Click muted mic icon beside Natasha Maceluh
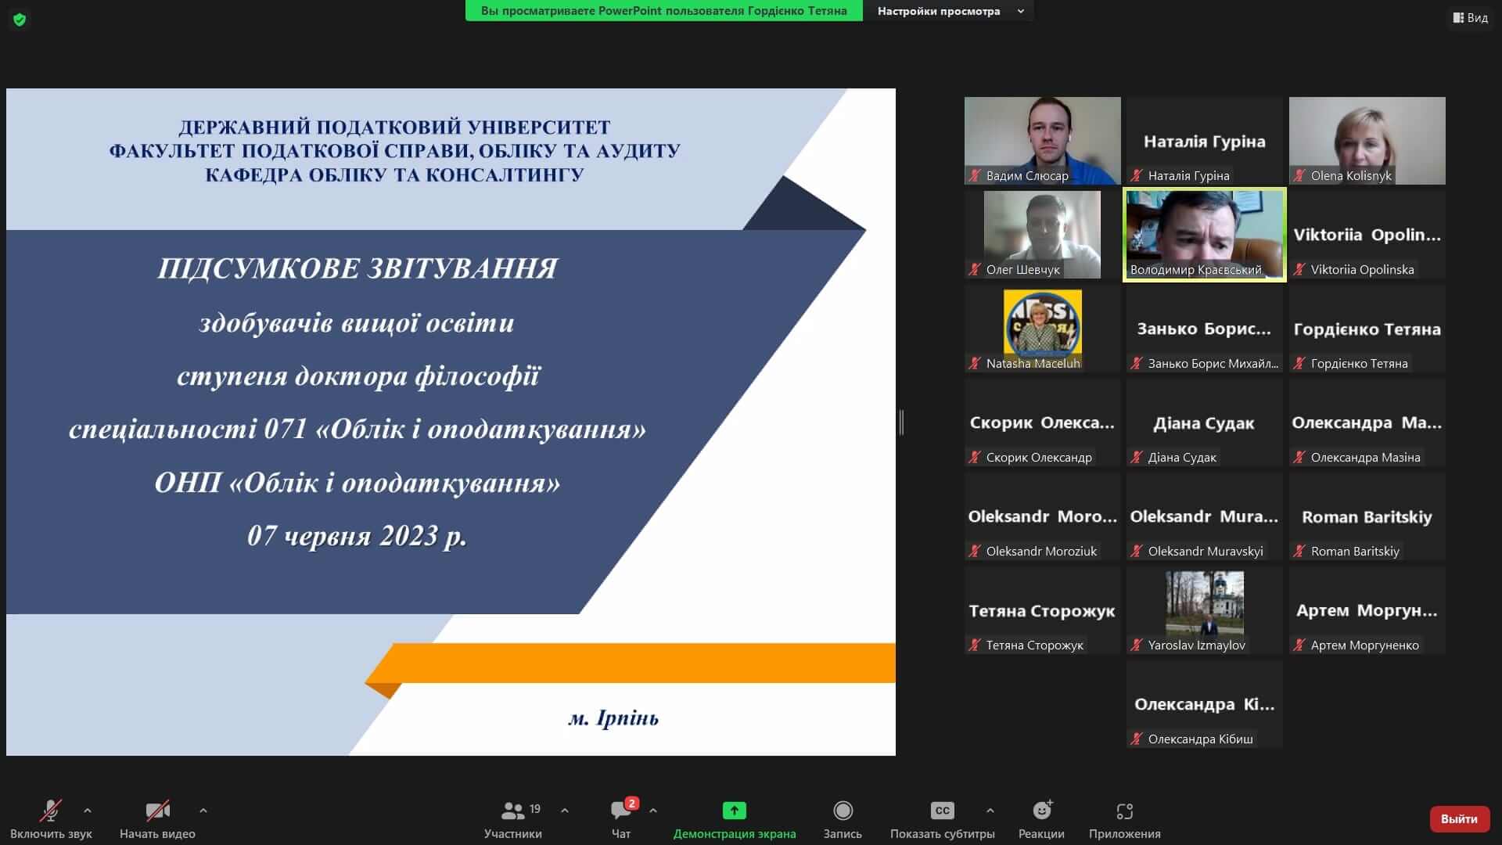Viewport: 1502px width, 845px height. click(975, 364)
